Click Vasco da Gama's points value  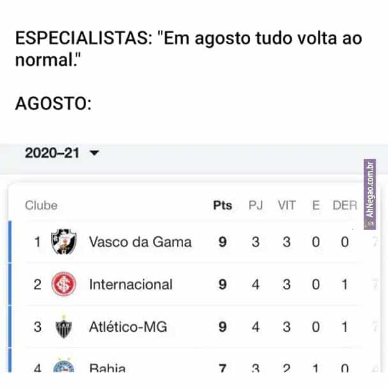click(x=222, y=242)
